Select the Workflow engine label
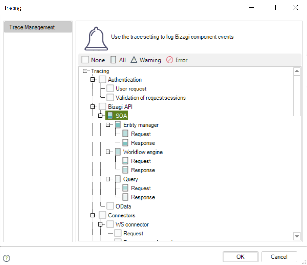This screenshot has width=307, height=265. point(143,152)
